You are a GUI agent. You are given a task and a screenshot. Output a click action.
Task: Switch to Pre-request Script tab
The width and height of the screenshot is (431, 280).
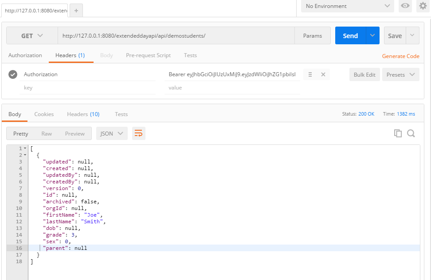point(148,55)
